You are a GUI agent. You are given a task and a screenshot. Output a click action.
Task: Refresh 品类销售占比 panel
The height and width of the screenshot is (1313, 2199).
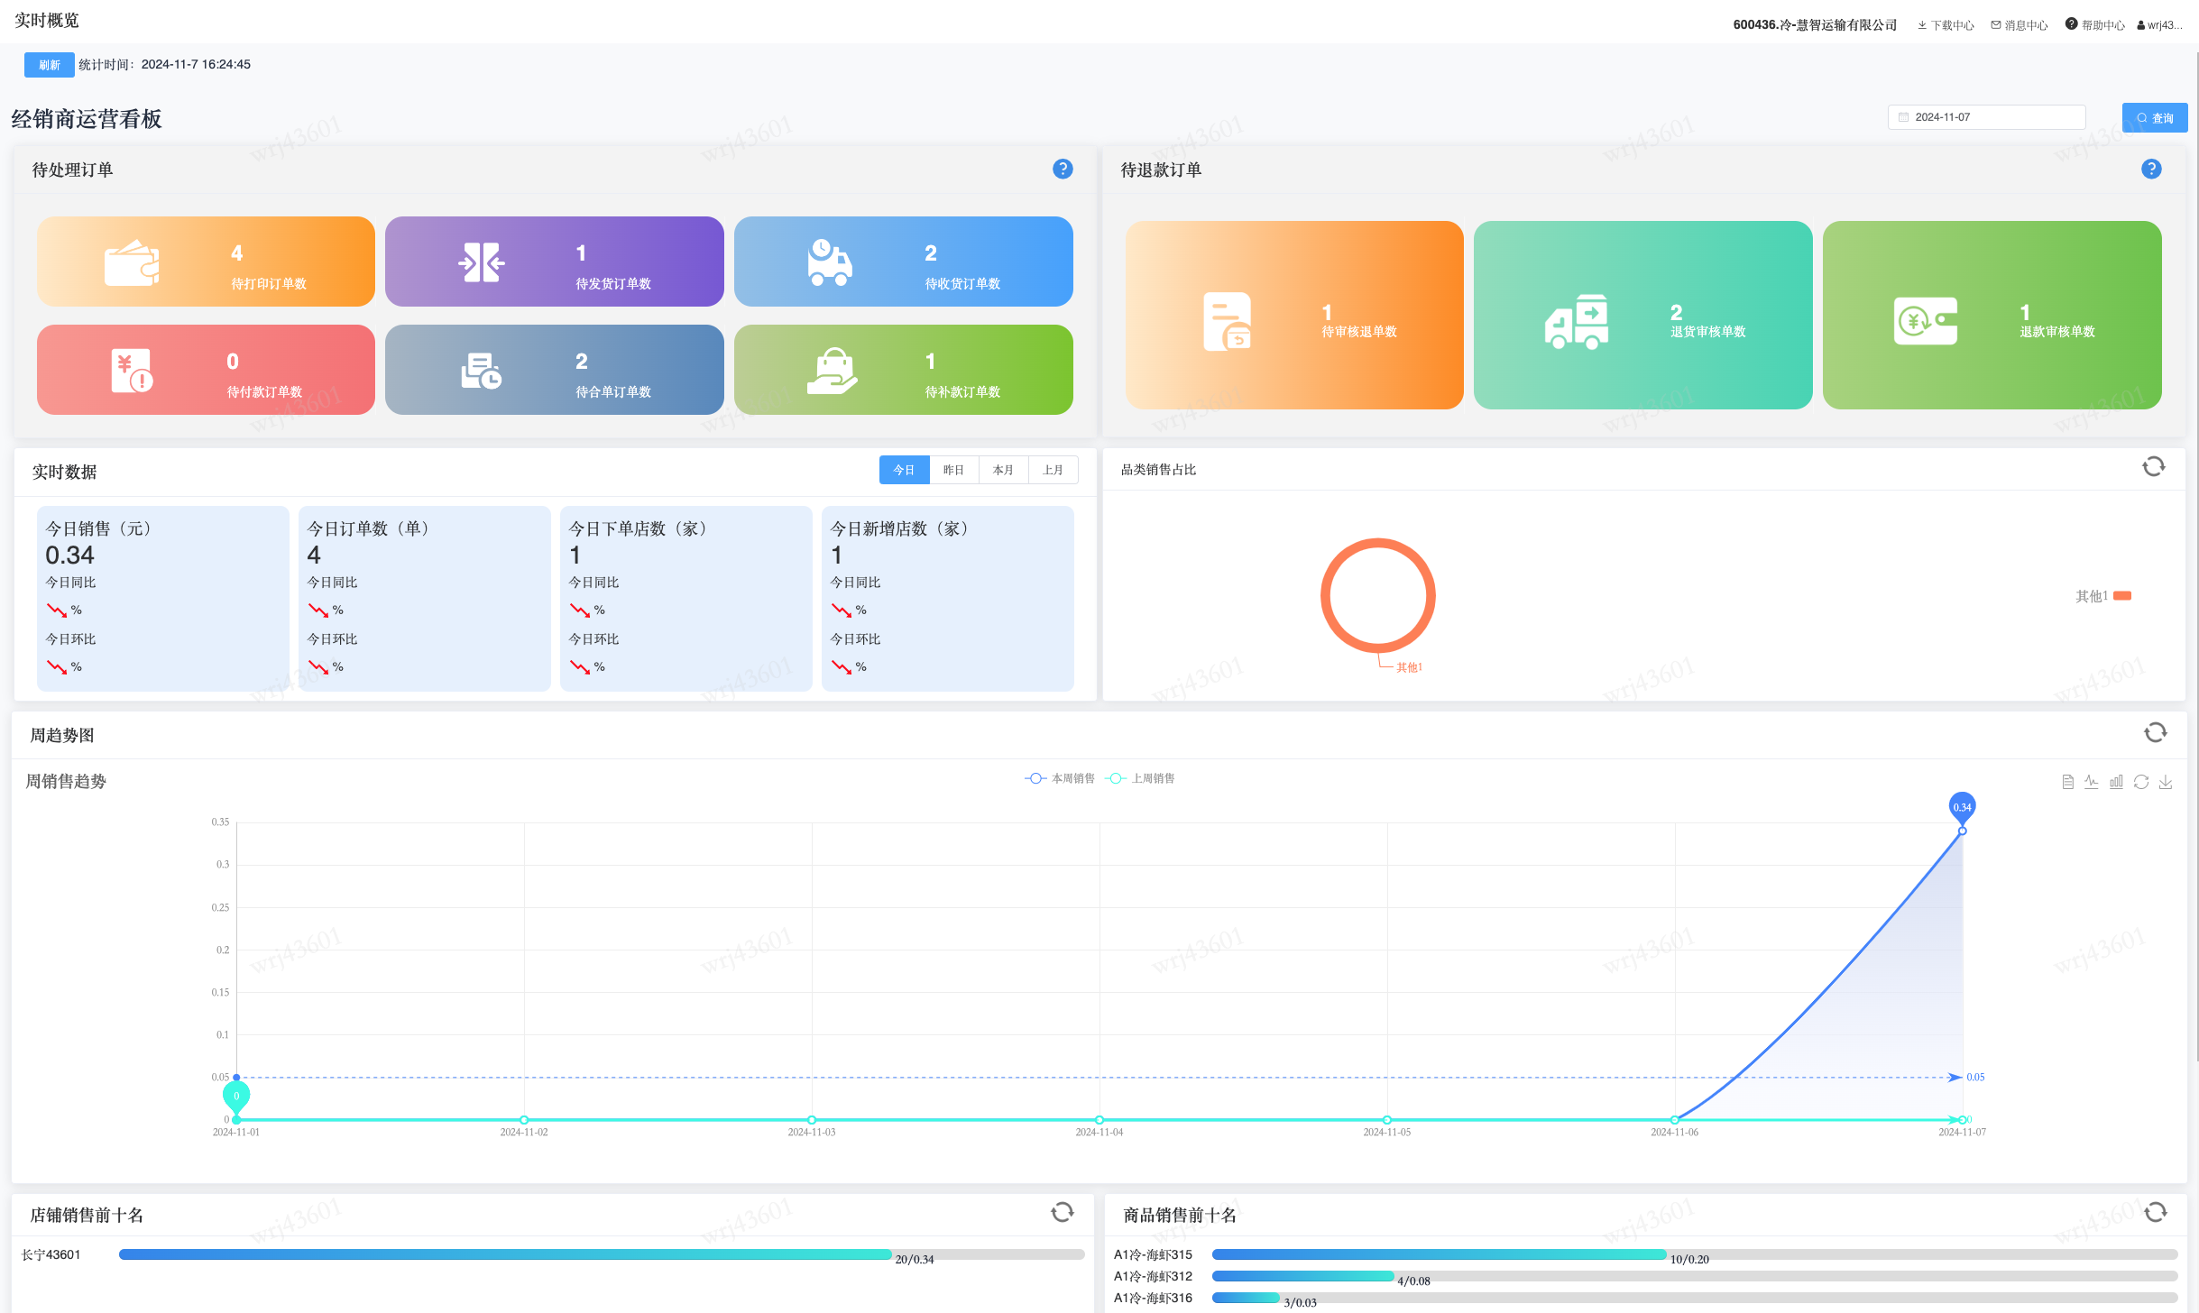coord(2153,467)
